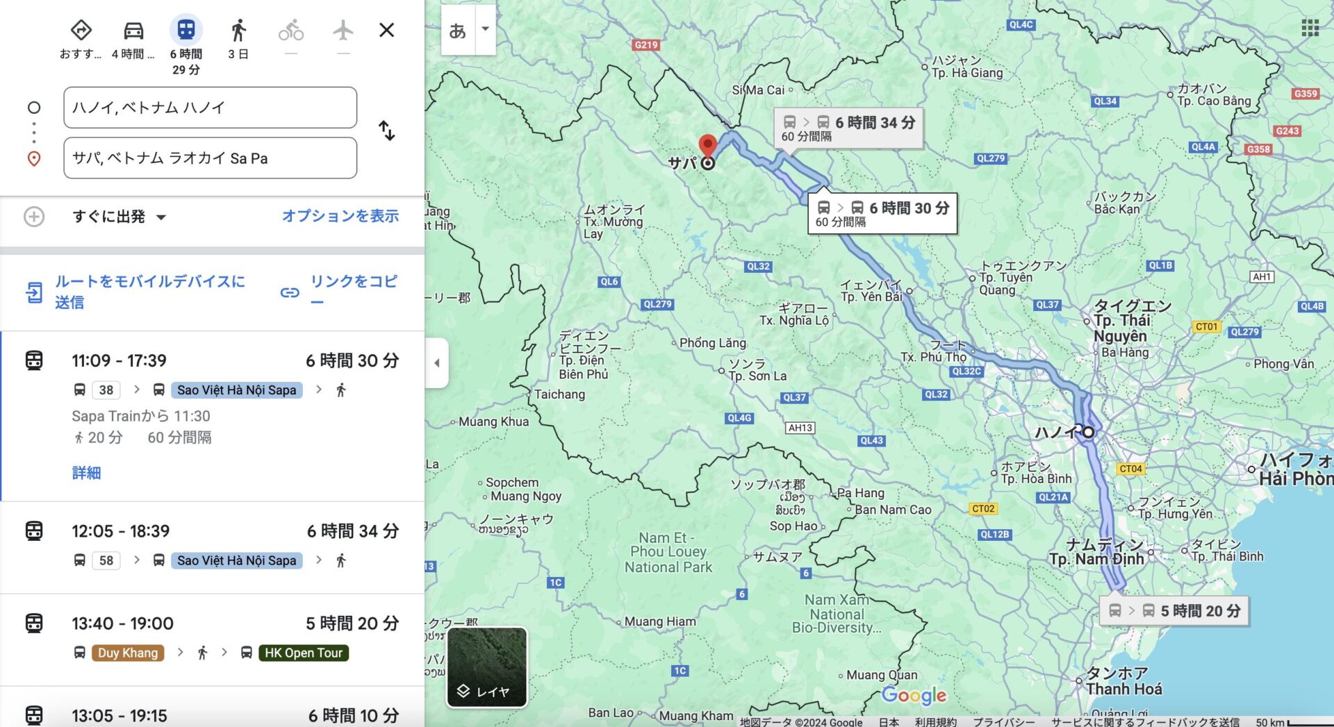
Task: Send route to mobile device
Action: (136, 292)
